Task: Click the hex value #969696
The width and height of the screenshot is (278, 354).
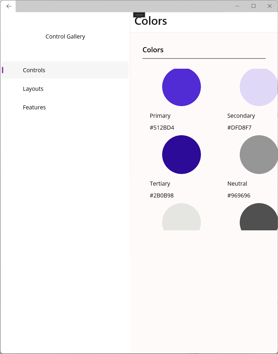Action: [x=239, y=195]
